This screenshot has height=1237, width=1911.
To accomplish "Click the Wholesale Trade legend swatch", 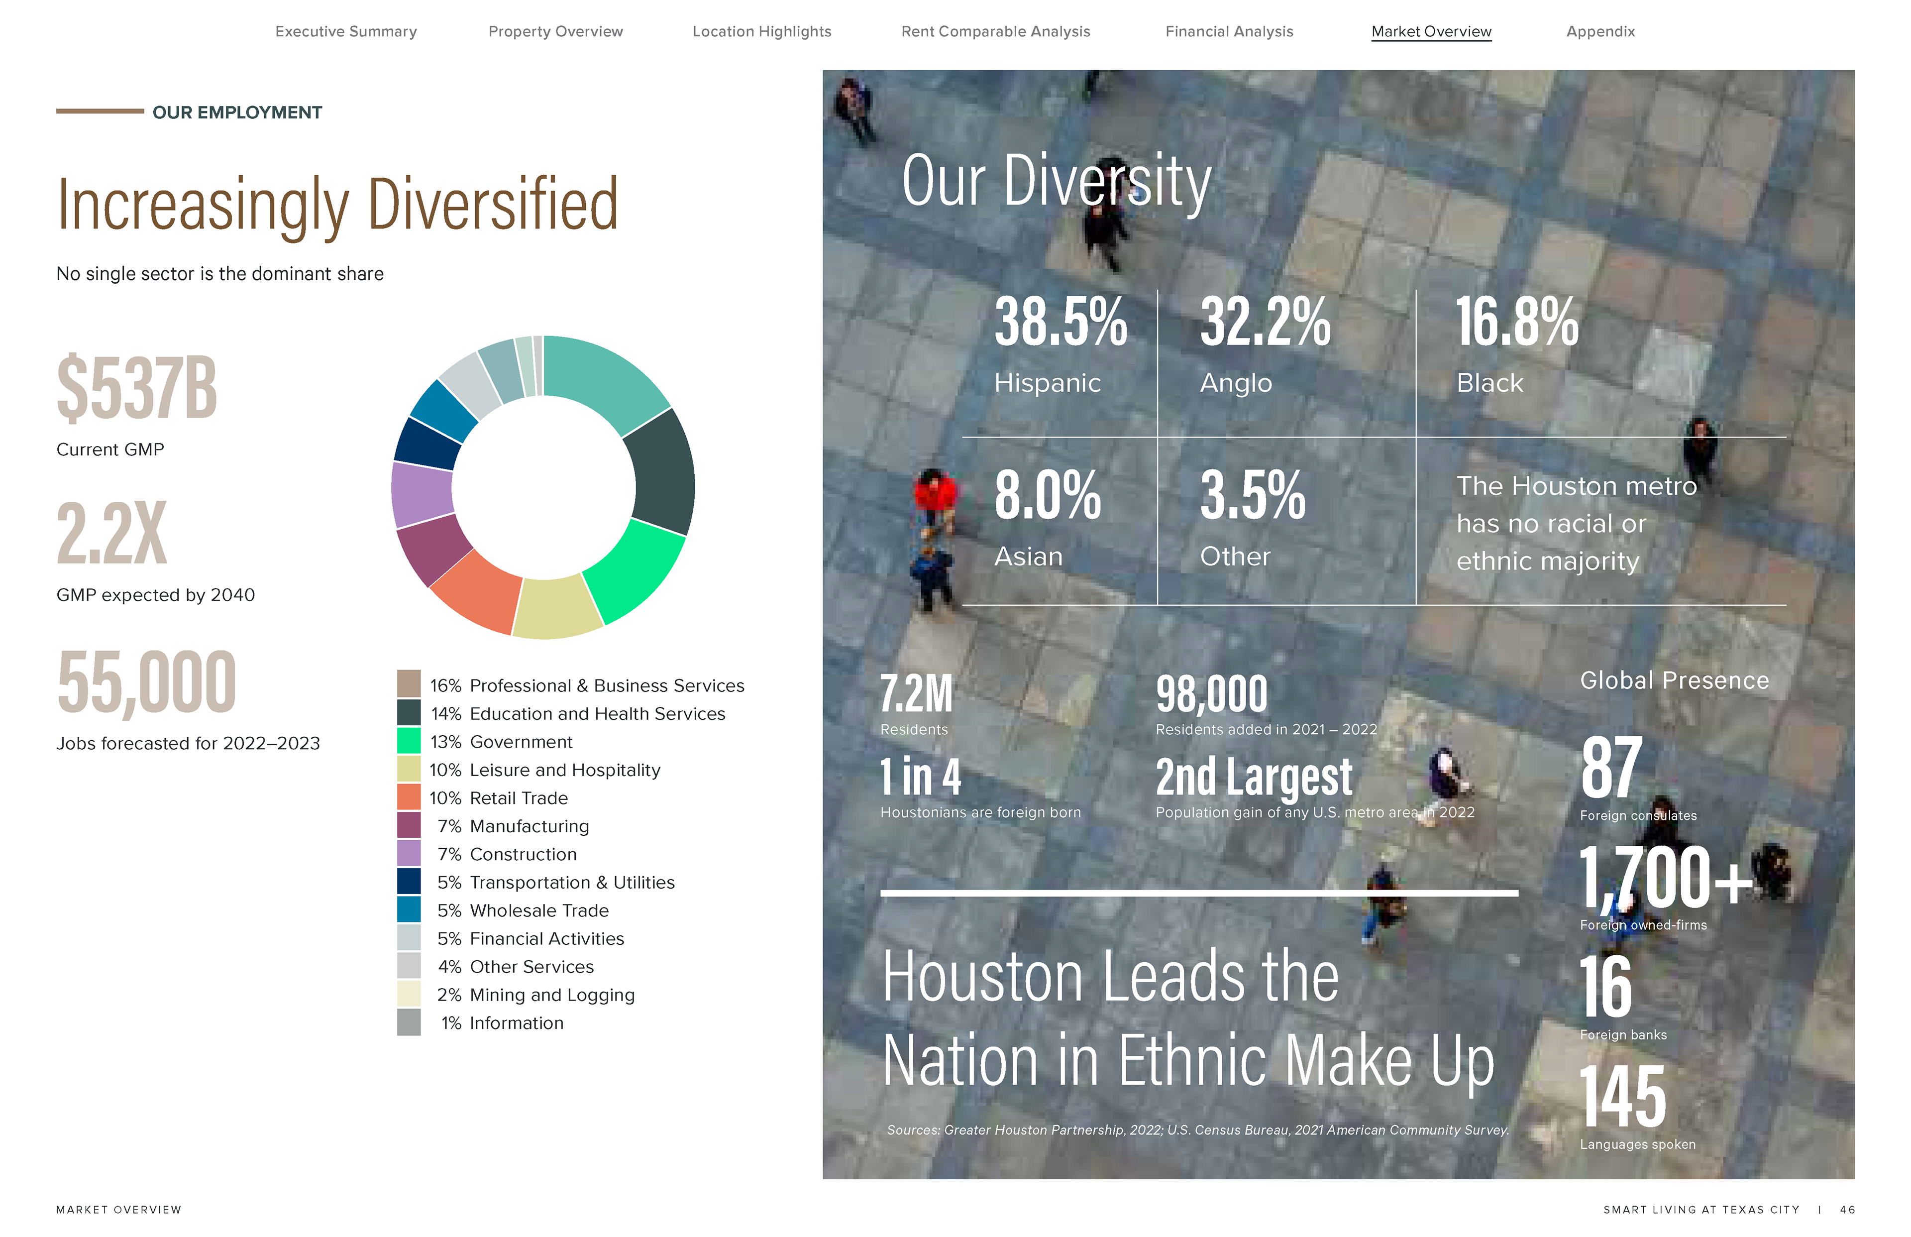I will pos(409,909).
